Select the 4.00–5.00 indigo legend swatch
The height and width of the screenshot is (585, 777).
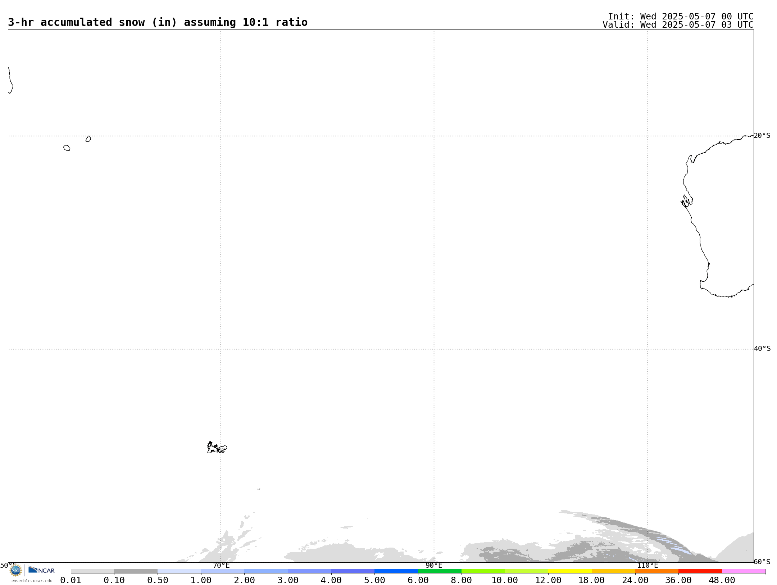point(353,571)
